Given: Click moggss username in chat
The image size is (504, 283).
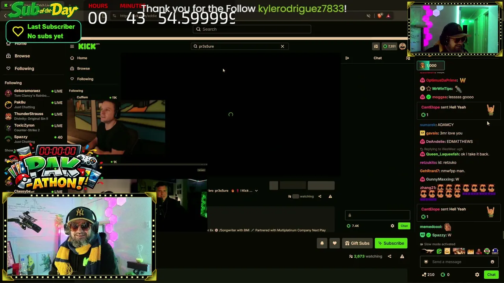Looking at the screenshot, I should point(439,97).
